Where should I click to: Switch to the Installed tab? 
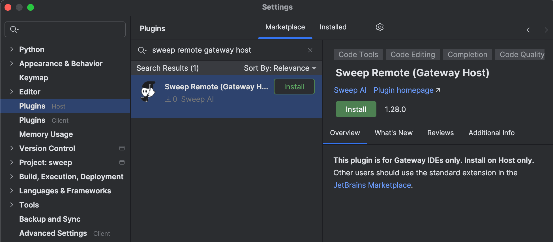pos(333,27)
